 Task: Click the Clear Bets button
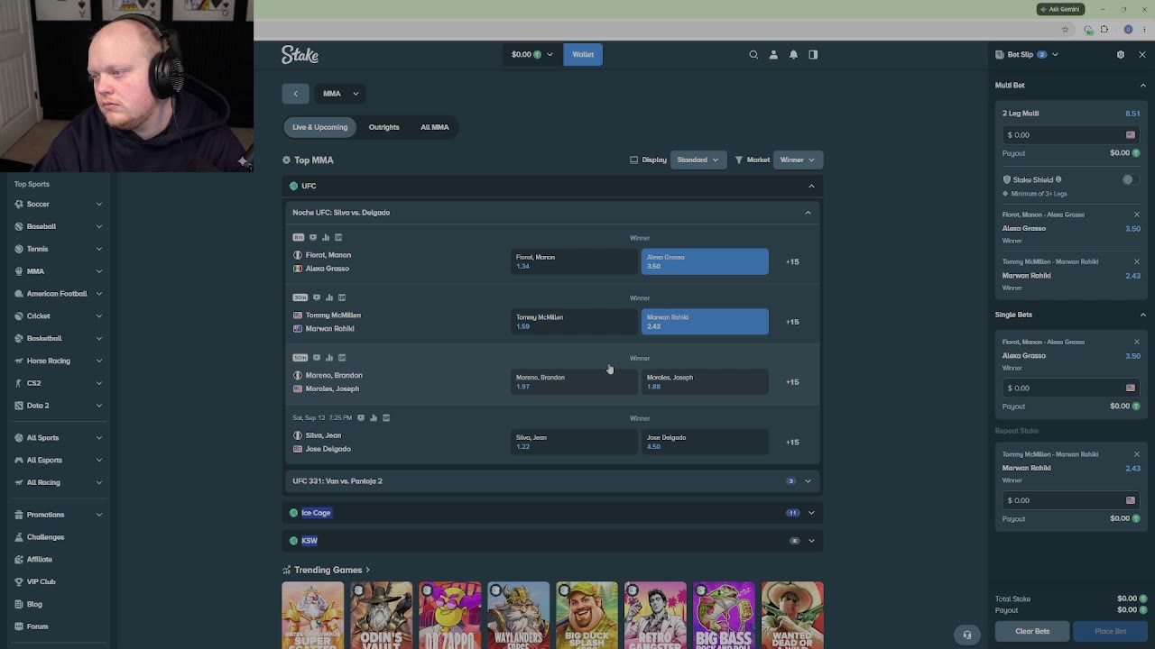pyautogui.click(x=1032, y=631)
